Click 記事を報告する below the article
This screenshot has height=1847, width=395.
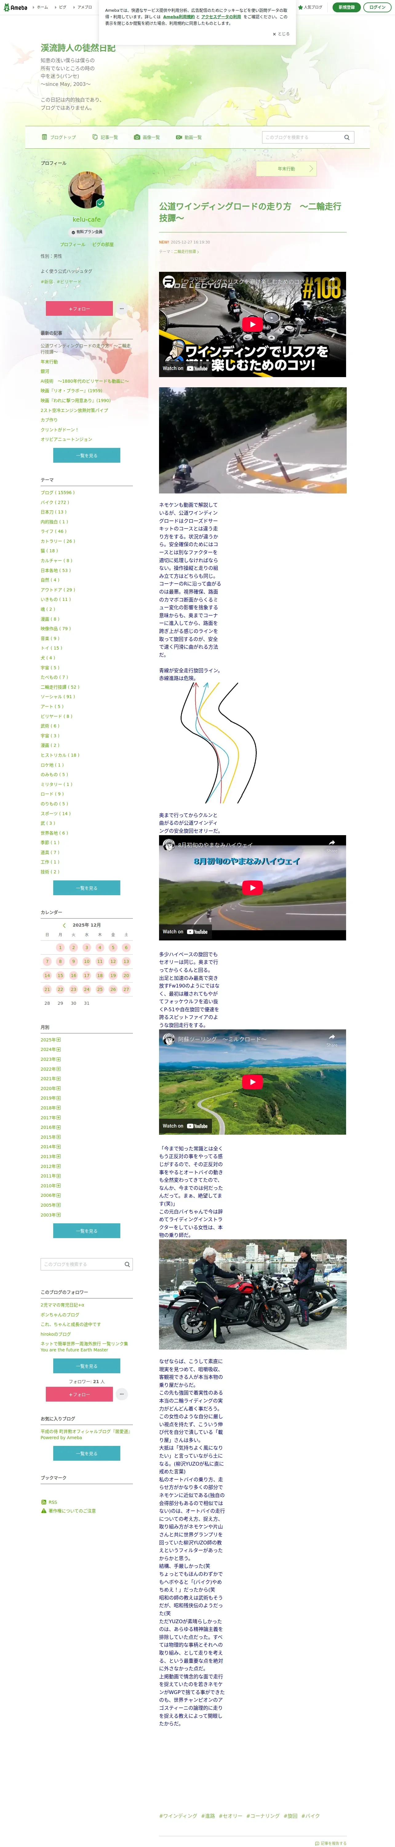coord(330,1843)
